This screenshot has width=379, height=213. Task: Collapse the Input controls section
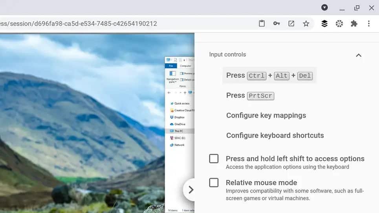(x=359, y=55)
